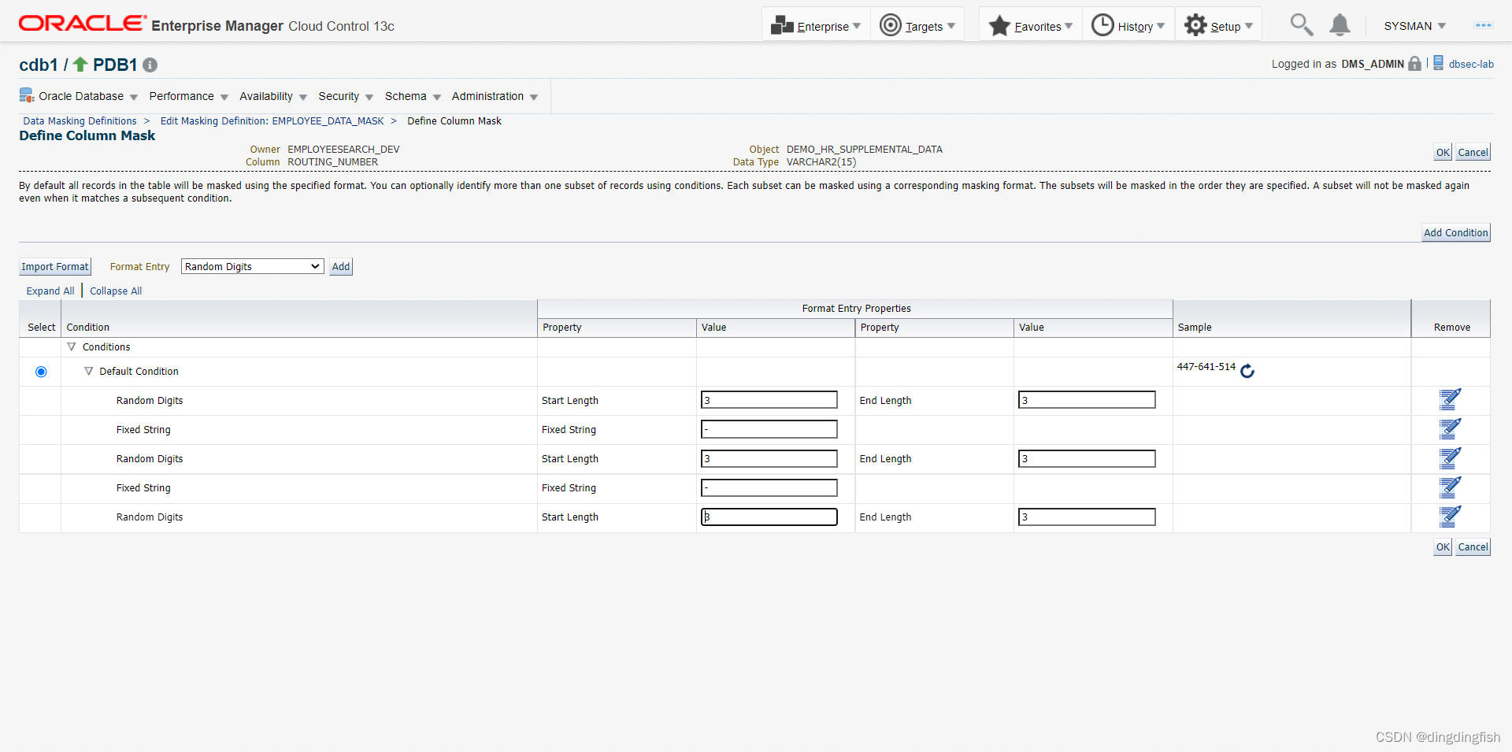
Task: Open the Favorites menu
Action: tap(1030, 25)
